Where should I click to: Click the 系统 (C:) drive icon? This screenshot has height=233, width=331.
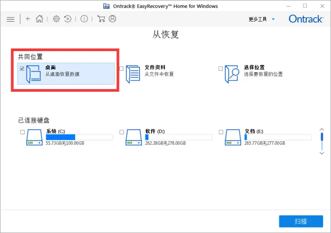tap(35, 137)
